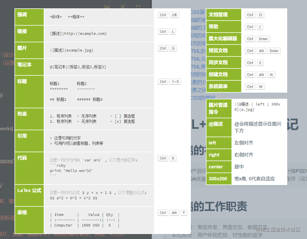Click the 强调 label cell
307x239 pixels.
click(29, 17)
